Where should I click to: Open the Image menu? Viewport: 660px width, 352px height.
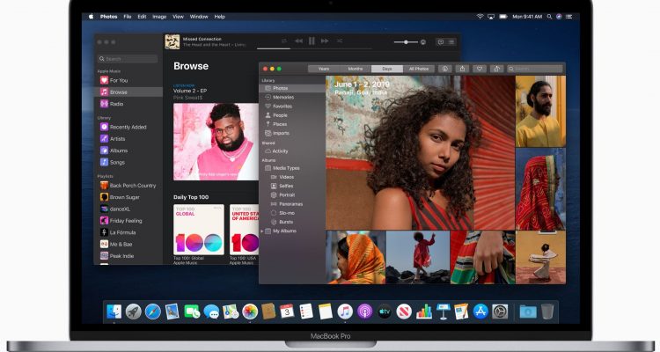[x=159, y=17]
